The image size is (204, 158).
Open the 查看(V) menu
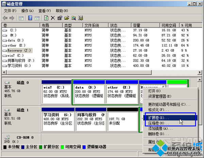[x=45, y=11]
